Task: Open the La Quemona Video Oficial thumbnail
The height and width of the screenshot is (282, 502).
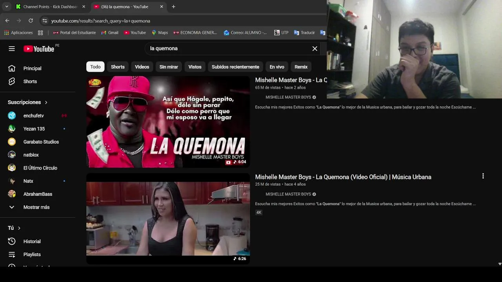Action: 168,219
